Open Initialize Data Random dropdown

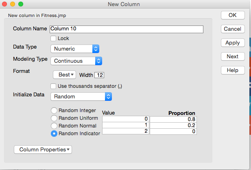coord(81,97)
